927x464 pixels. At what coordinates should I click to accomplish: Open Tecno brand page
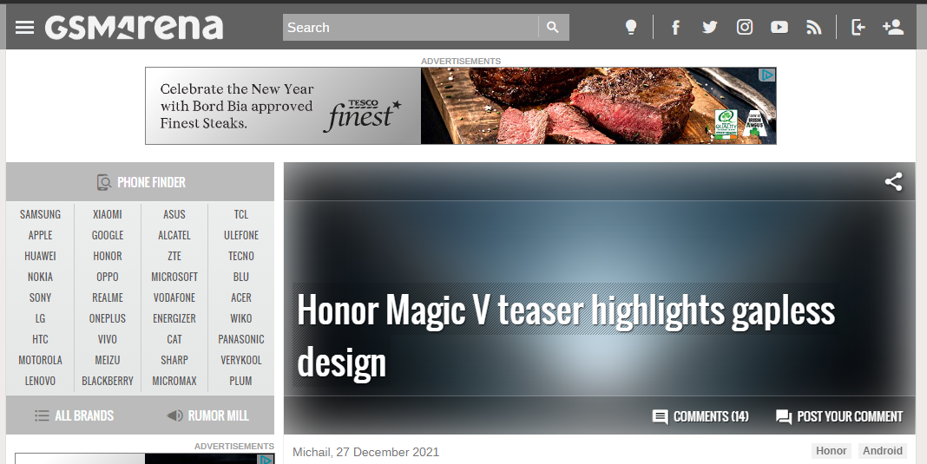(x=241, y=256)
